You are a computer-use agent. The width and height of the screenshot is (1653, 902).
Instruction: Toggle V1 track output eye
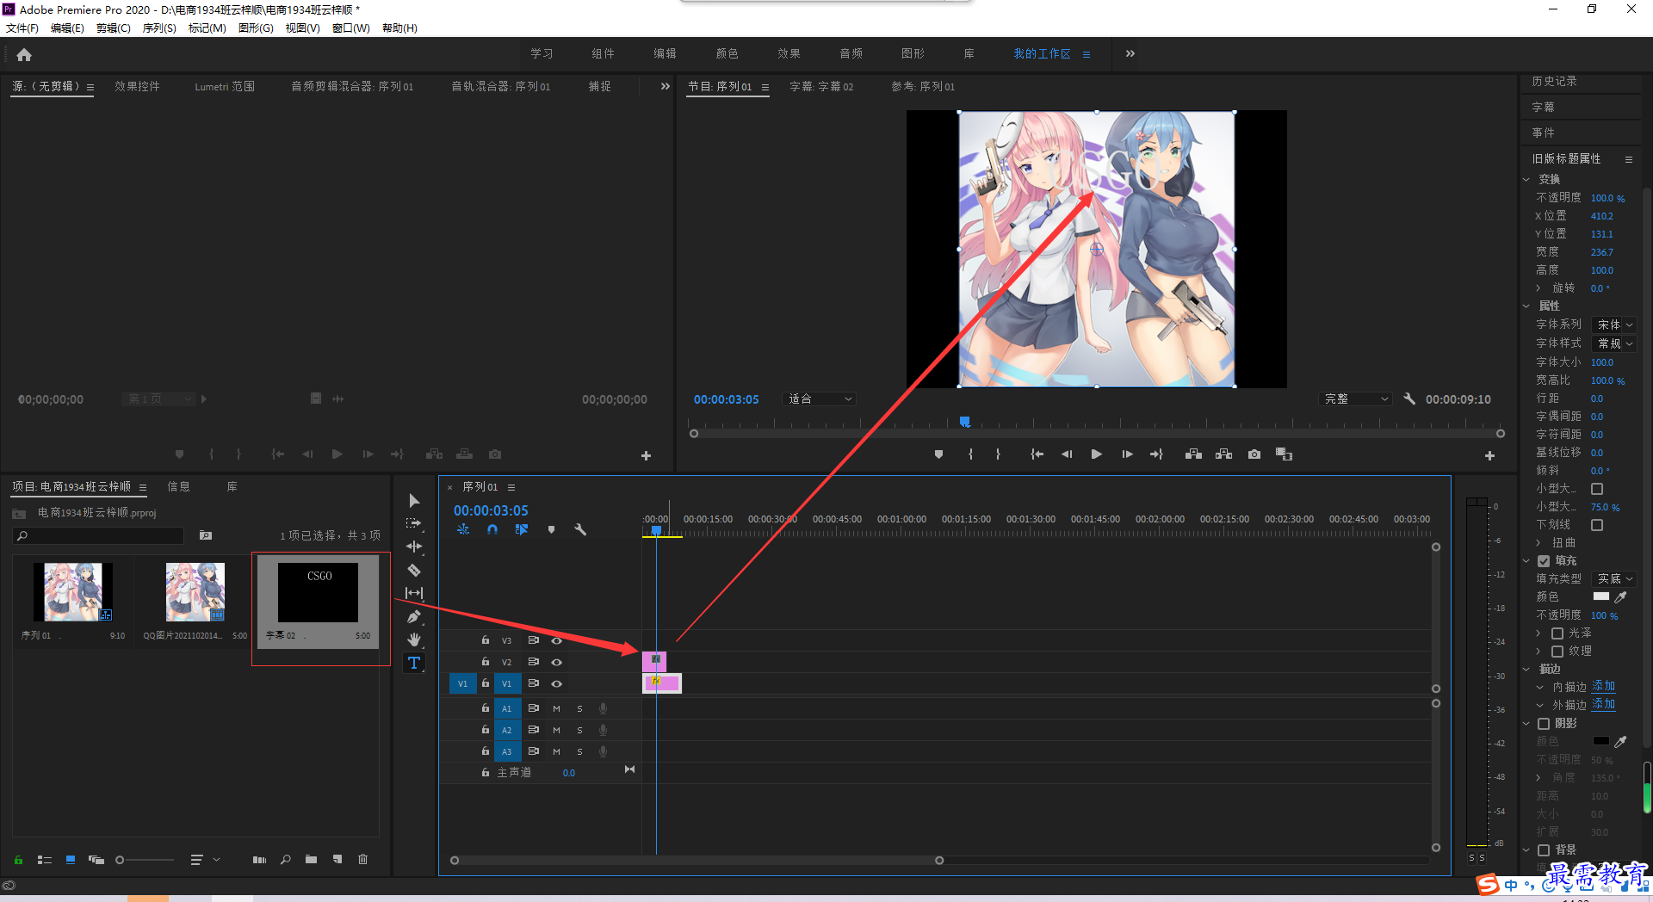coord(557,683)
